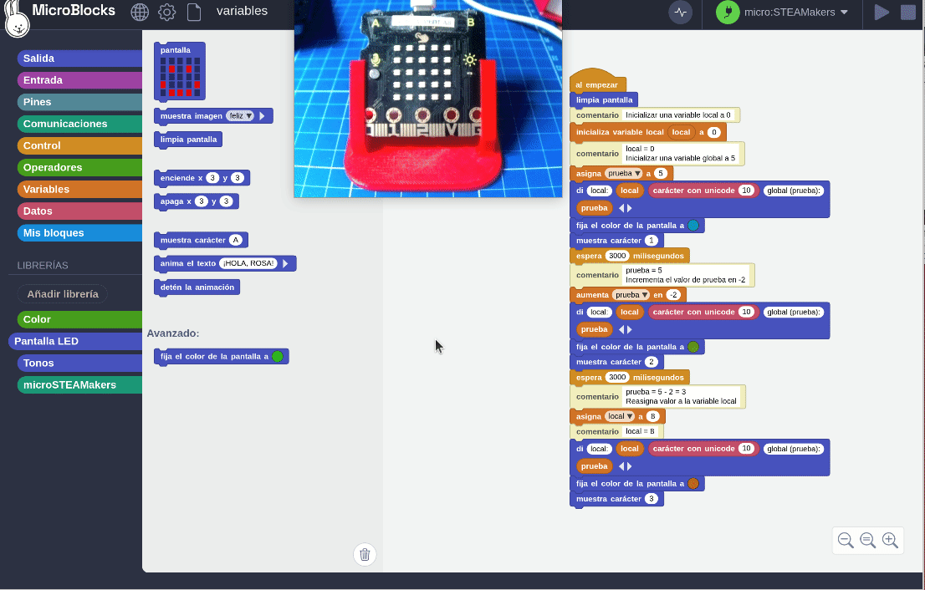Click dark green color swatch in script
The width and height of the screenshot is (925, 590).
coord(693,347)
